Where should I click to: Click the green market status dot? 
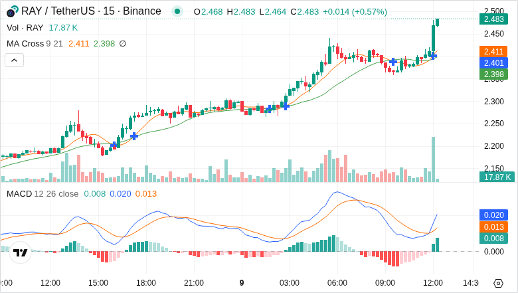(x=177, y=11)
